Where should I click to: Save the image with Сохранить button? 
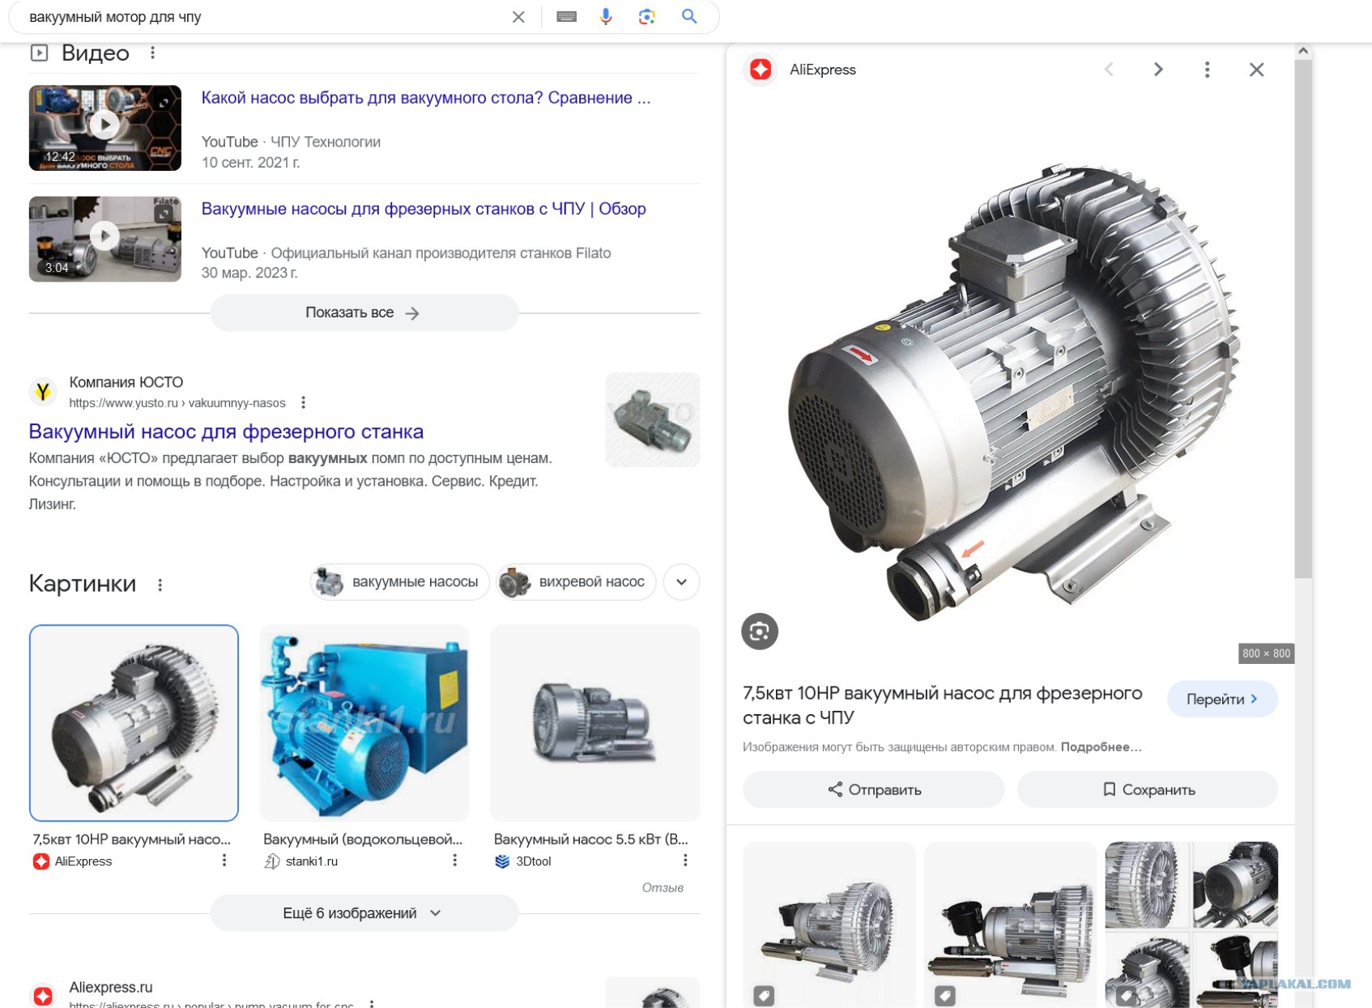1147,789
